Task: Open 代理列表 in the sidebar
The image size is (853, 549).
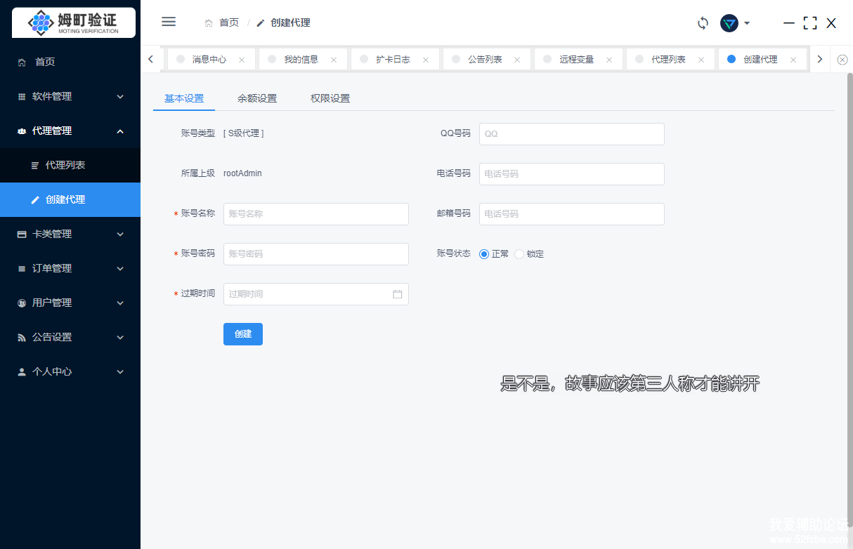Action: tap(65, 165)
